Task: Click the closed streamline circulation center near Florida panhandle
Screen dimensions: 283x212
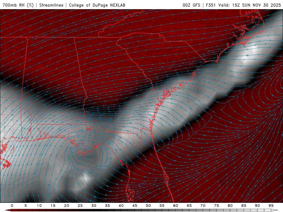Action: click(x=81, y=154)
